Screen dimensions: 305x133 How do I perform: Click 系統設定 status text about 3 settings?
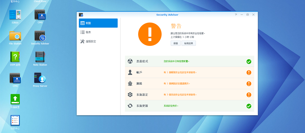[180, 95]
